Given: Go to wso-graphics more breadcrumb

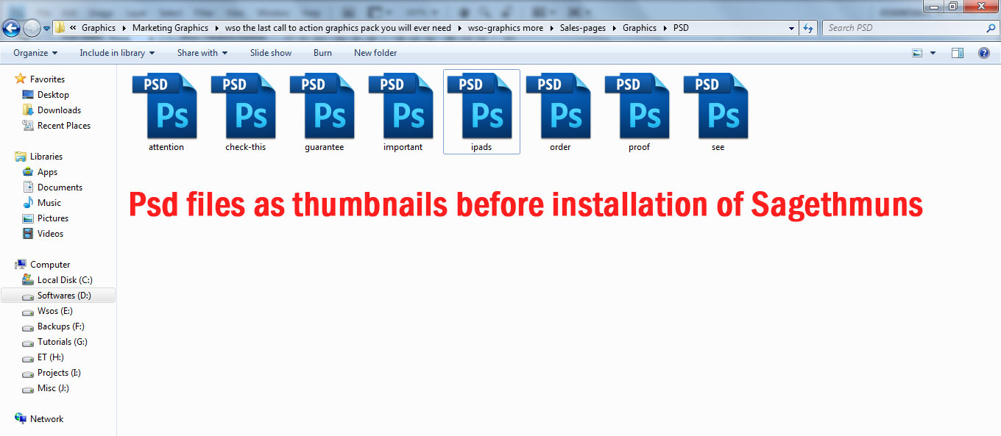Looking at the screenshot, I should [x=505, y=28].
